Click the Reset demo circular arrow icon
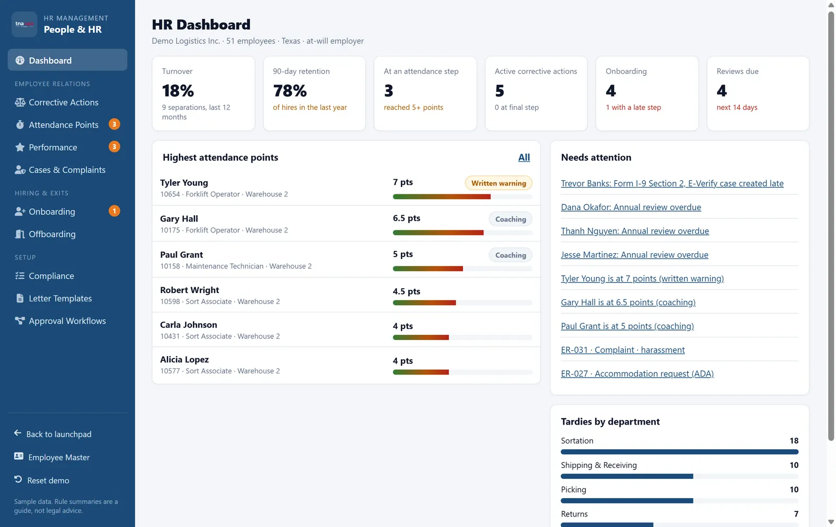Screen dimensions: 836x527 pyautogui.click(x=18, y=479)
